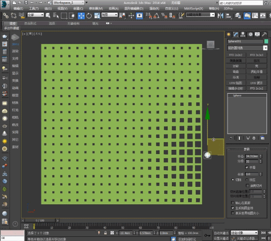Image resolution: width=271 pixels, height=241 pixels.
Task: Click the Undo arrow in title bar
Action: (x=32, y=3)
